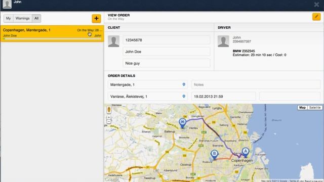Click the Nice guy comment field
324x182 pixels.
pos(167,63)
